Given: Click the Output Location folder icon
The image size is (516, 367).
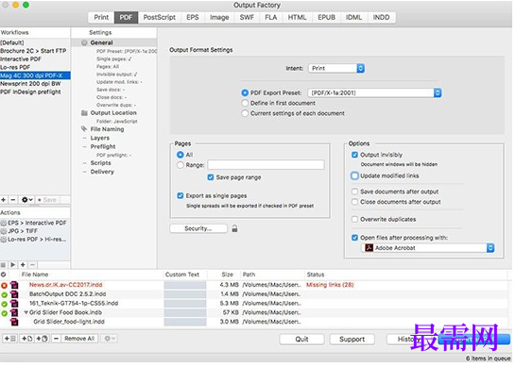Looking at the screenshot, I should coord(84,113).
